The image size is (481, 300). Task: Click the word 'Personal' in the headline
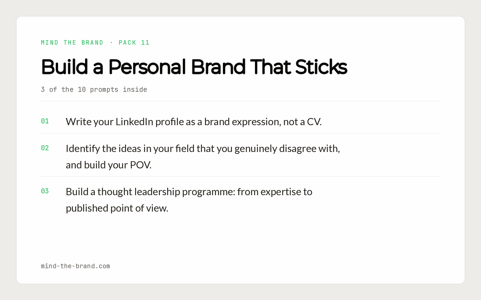pos(147,67)
